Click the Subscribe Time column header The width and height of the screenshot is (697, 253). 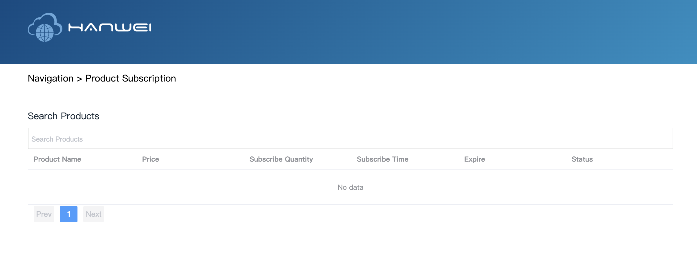tap(382, 159)
